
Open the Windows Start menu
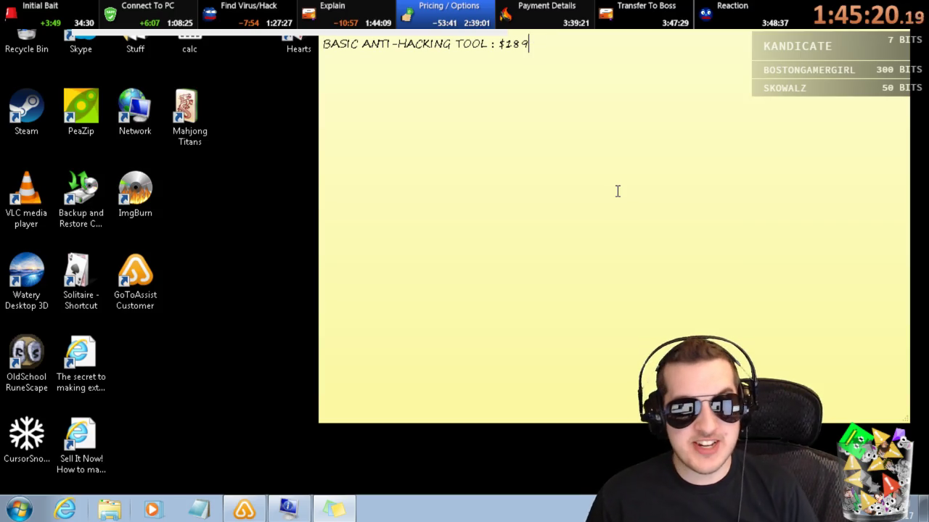[20, 509]
